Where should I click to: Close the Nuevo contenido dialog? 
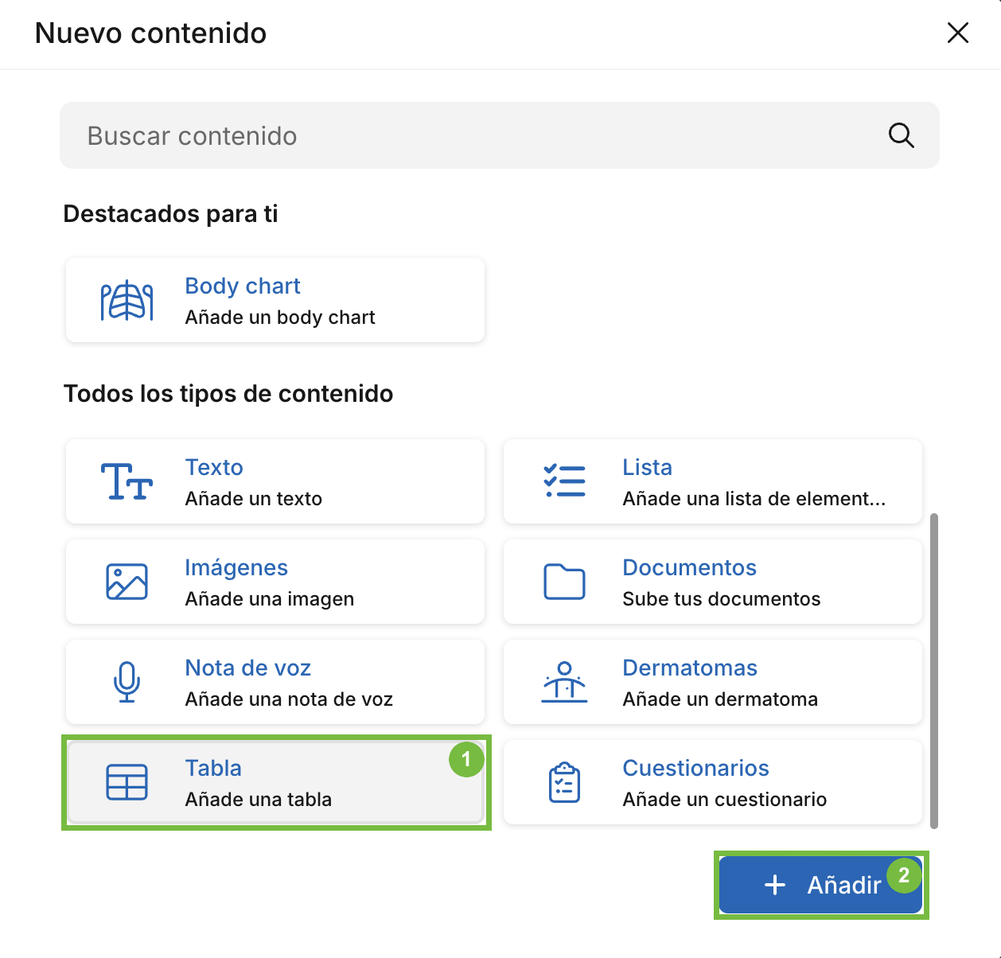click(958, 33)
